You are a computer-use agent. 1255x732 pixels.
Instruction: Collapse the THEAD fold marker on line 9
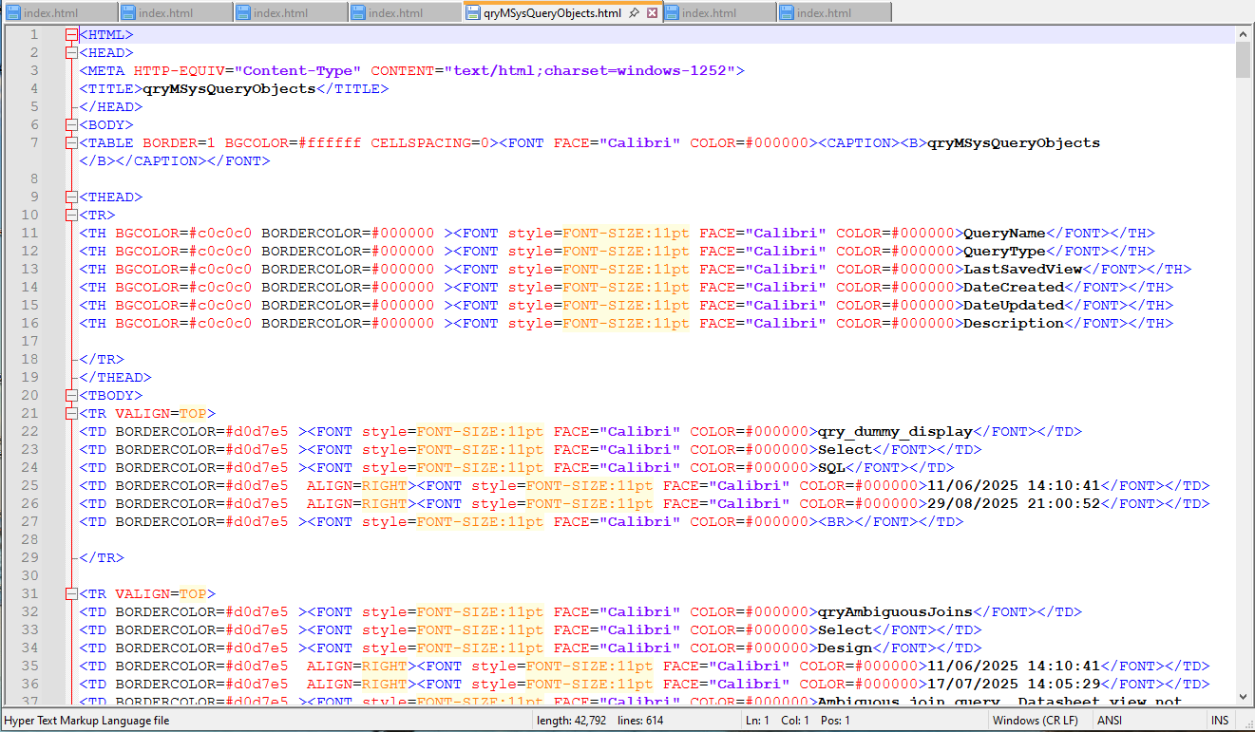point(71,197)
